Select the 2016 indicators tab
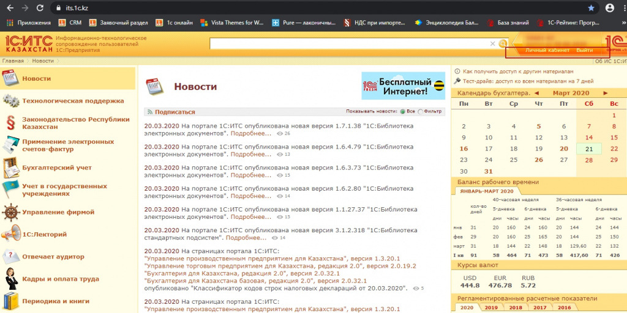The image size is (627, 313). [564, 307]
